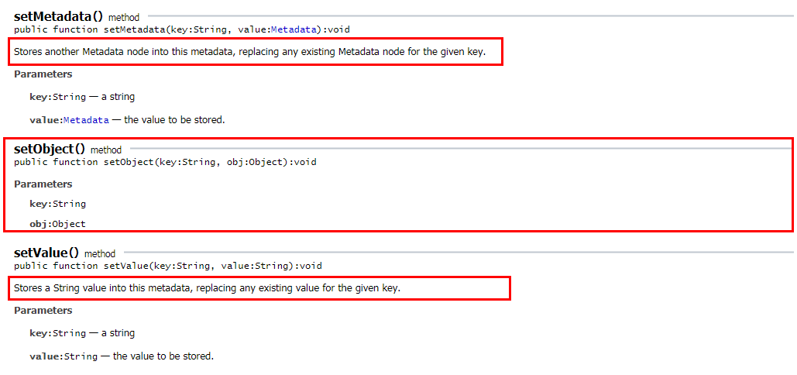Click the setValue() method heading
The height and width of the screenshot is (375, 797).
coord(46,252)
